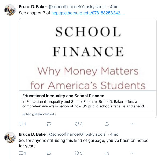This screenshot has width=161, height=161.
Task: Like the 'garbage' post
Action: point(77,153)
